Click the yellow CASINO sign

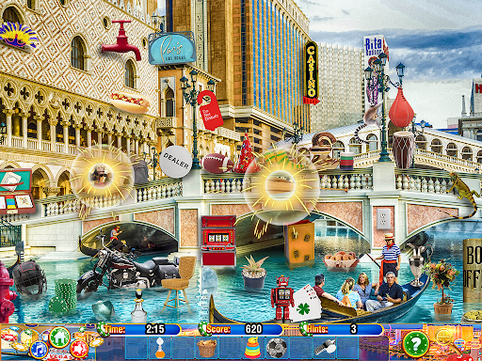pos(311,72)
